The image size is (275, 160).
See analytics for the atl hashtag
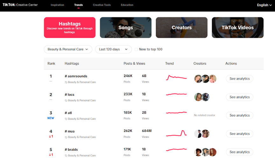(240, 115)
